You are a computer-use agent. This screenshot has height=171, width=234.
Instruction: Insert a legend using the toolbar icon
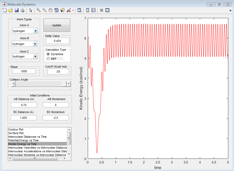93,10
